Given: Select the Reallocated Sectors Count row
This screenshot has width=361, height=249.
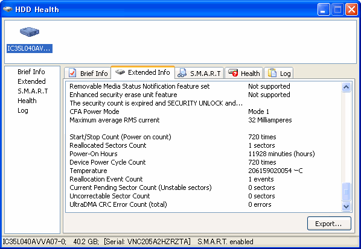Looking at the screenshot, I should point(204,145).
